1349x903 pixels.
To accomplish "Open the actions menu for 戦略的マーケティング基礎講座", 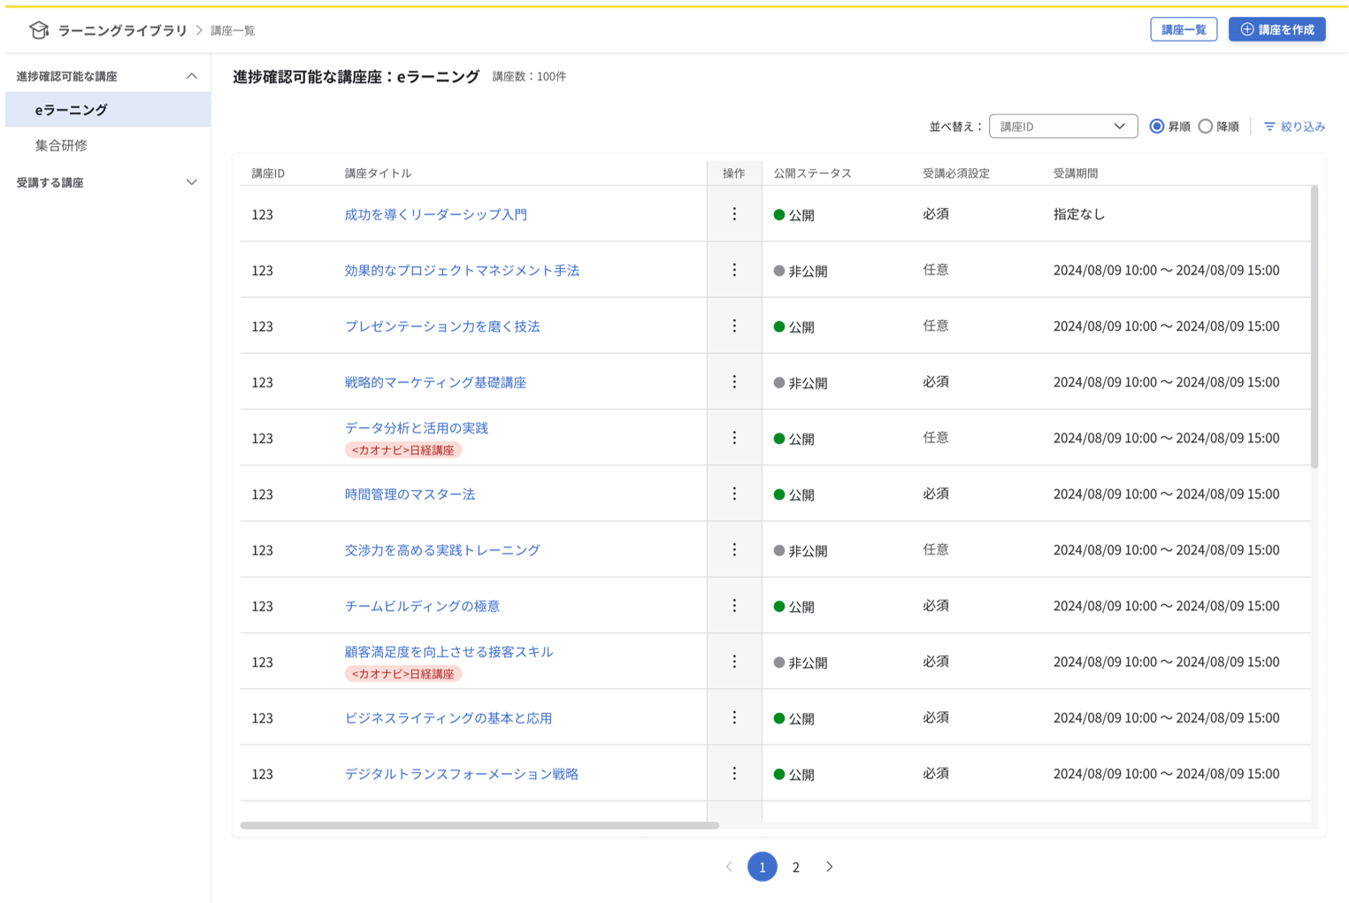I will [734, 381].
